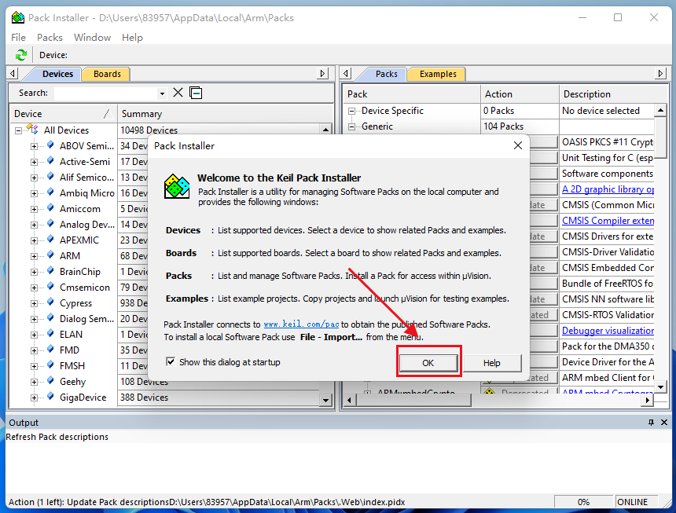Uncheck Show this dialog at startup

point(171,362)
